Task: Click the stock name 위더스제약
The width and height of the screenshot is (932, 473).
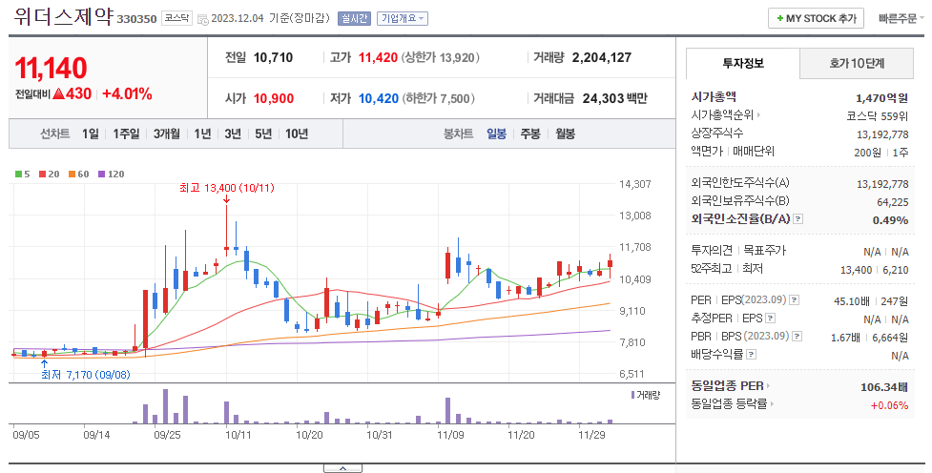Action: pos(63,16)
